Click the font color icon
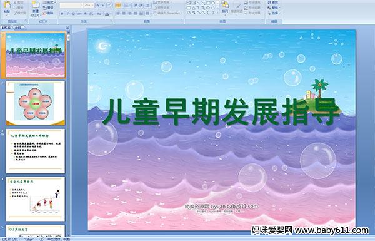This screenshot has width=375, height=241. tap(107, 14)
